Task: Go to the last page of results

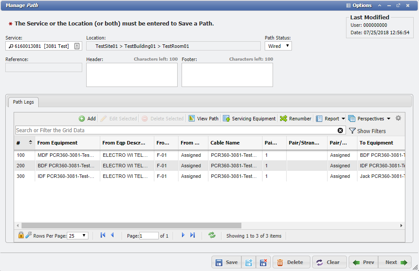Action: coord(193,235)
